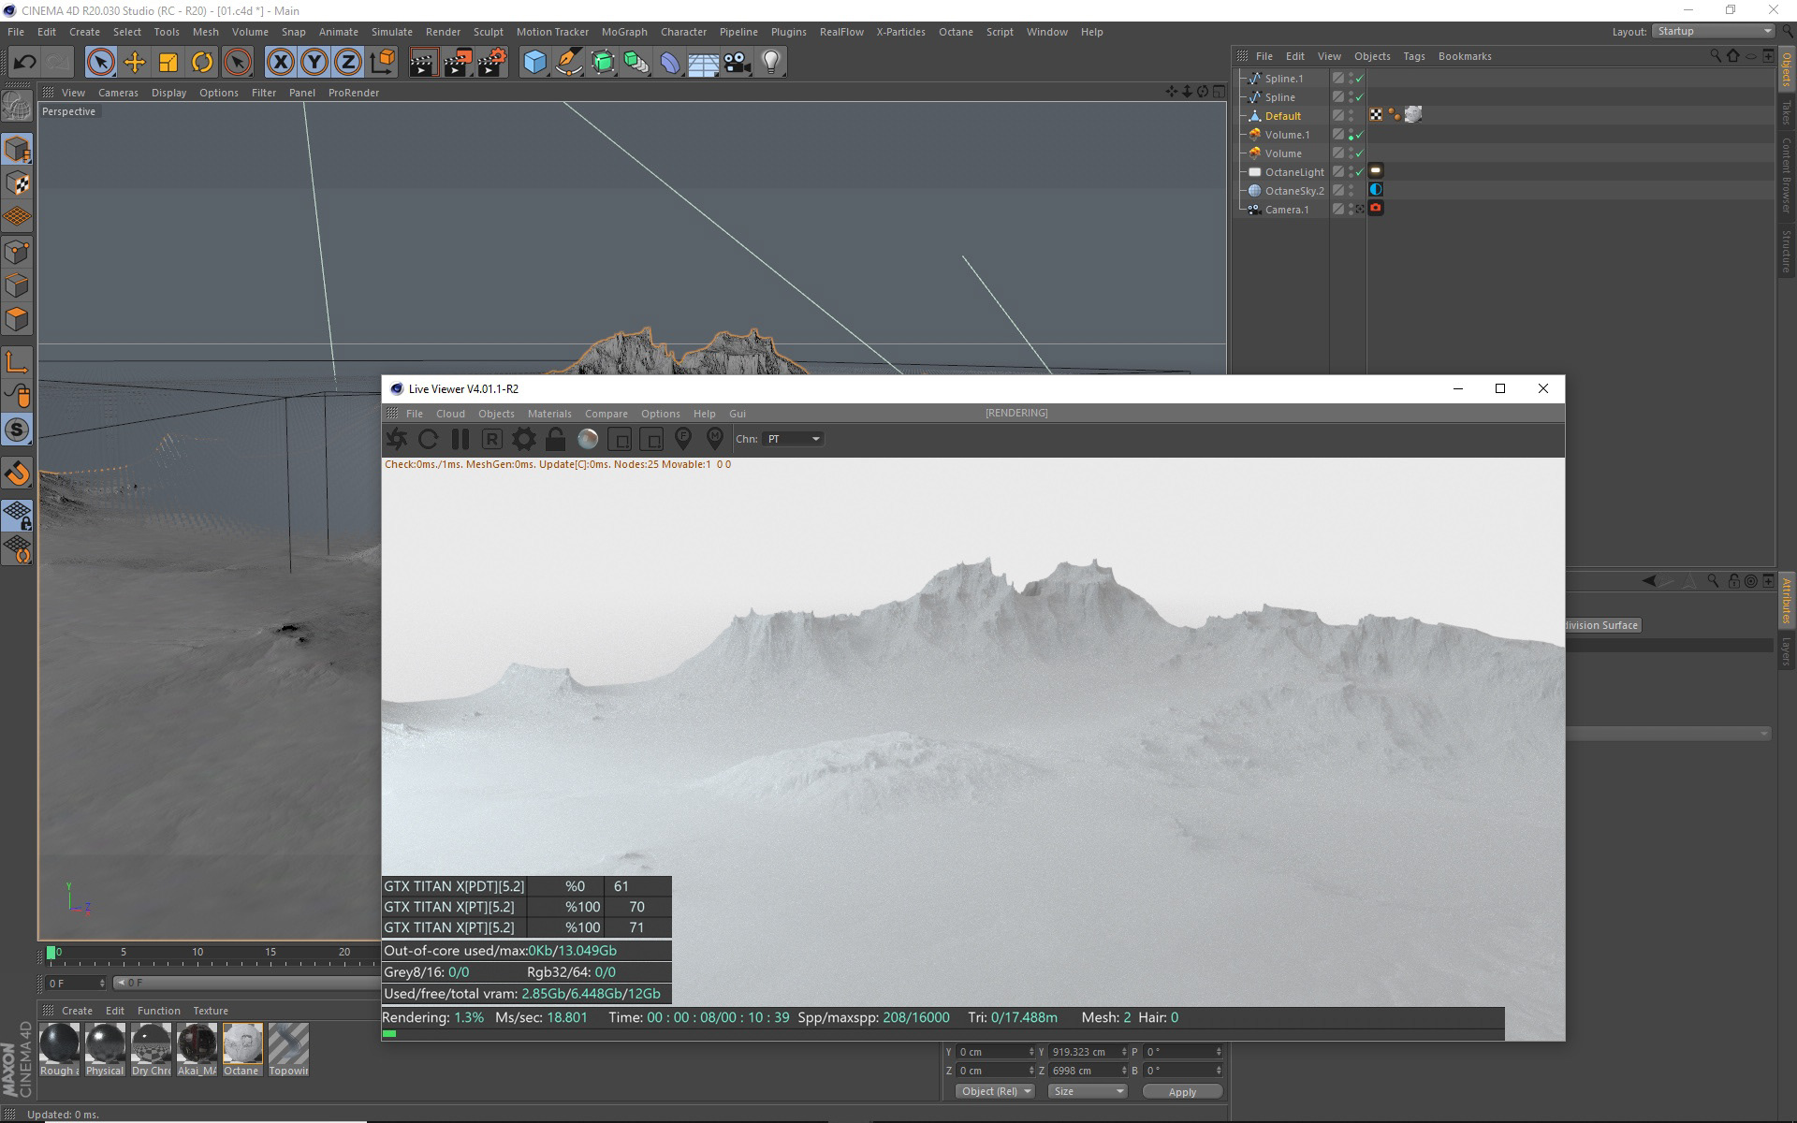Click the Edit Render Settings icon
1797x1123 pixels.
point(492,63)
